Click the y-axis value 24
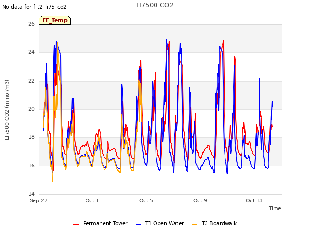This screenshot has height=233, width=311. [x=31, y=52]
